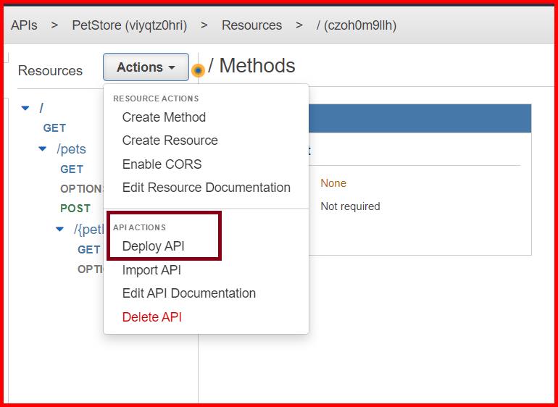Open Resources breadcrumb link

click(251, 25)
